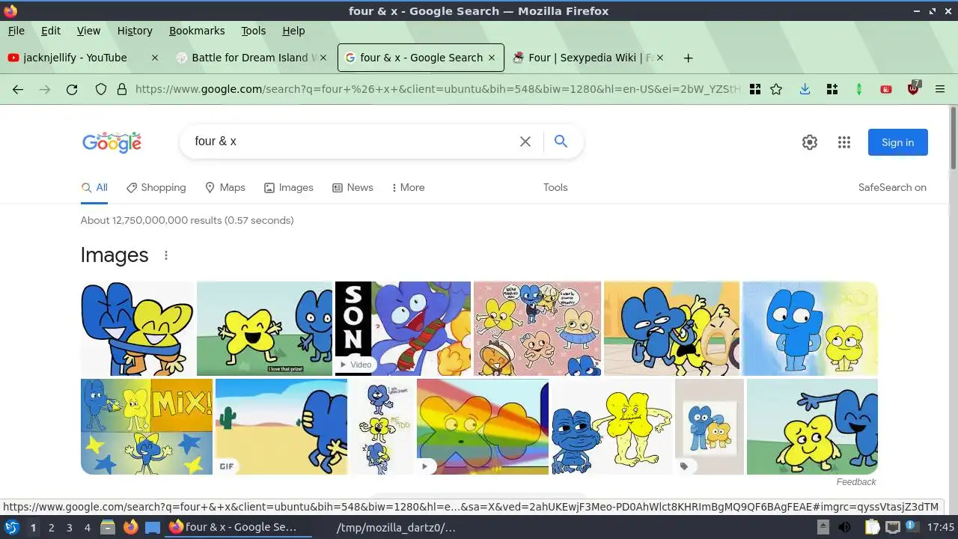Launch Firefox from the taskbar launcher

(x=130, y=527)
